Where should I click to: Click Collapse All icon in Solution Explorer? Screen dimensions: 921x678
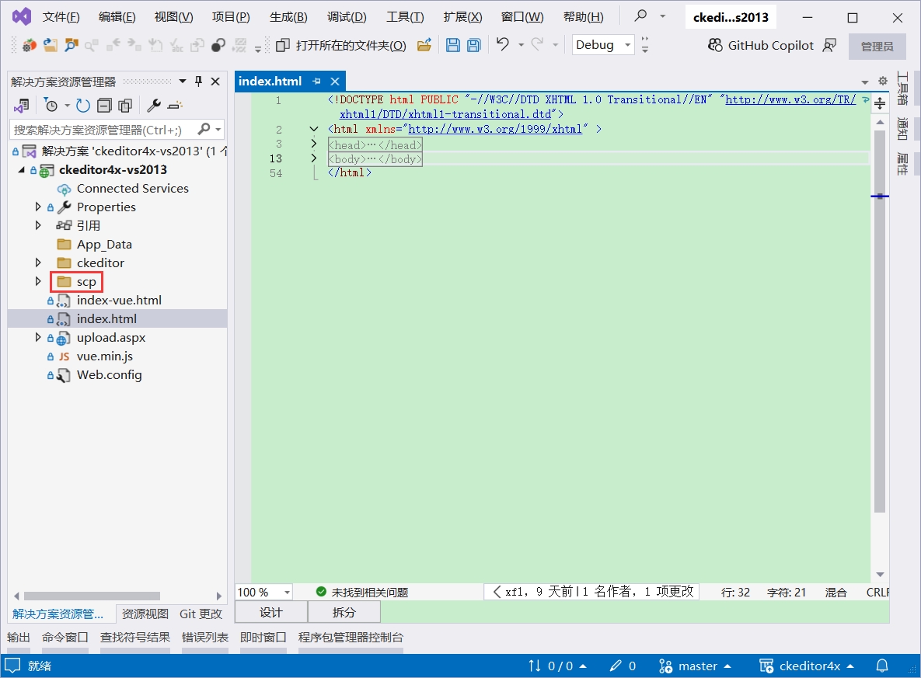[x=104, y=105]
